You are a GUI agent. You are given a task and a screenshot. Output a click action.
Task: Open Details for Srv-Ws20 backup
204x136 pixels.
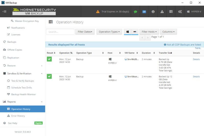196,59
